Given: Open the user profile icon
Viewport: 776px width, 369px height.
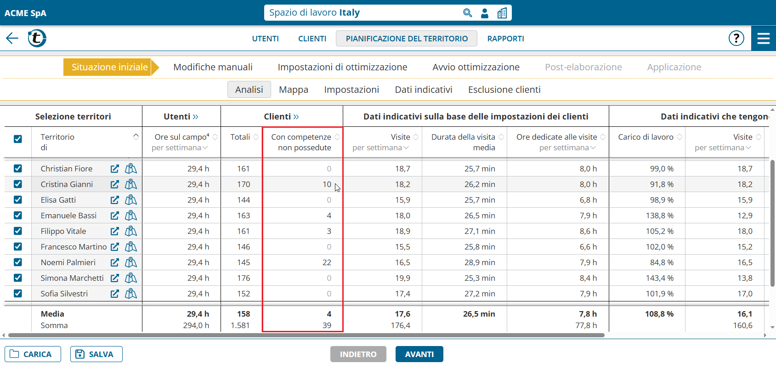Looking at the screenshot, I should pyautogui.click(x=485, y=13).
